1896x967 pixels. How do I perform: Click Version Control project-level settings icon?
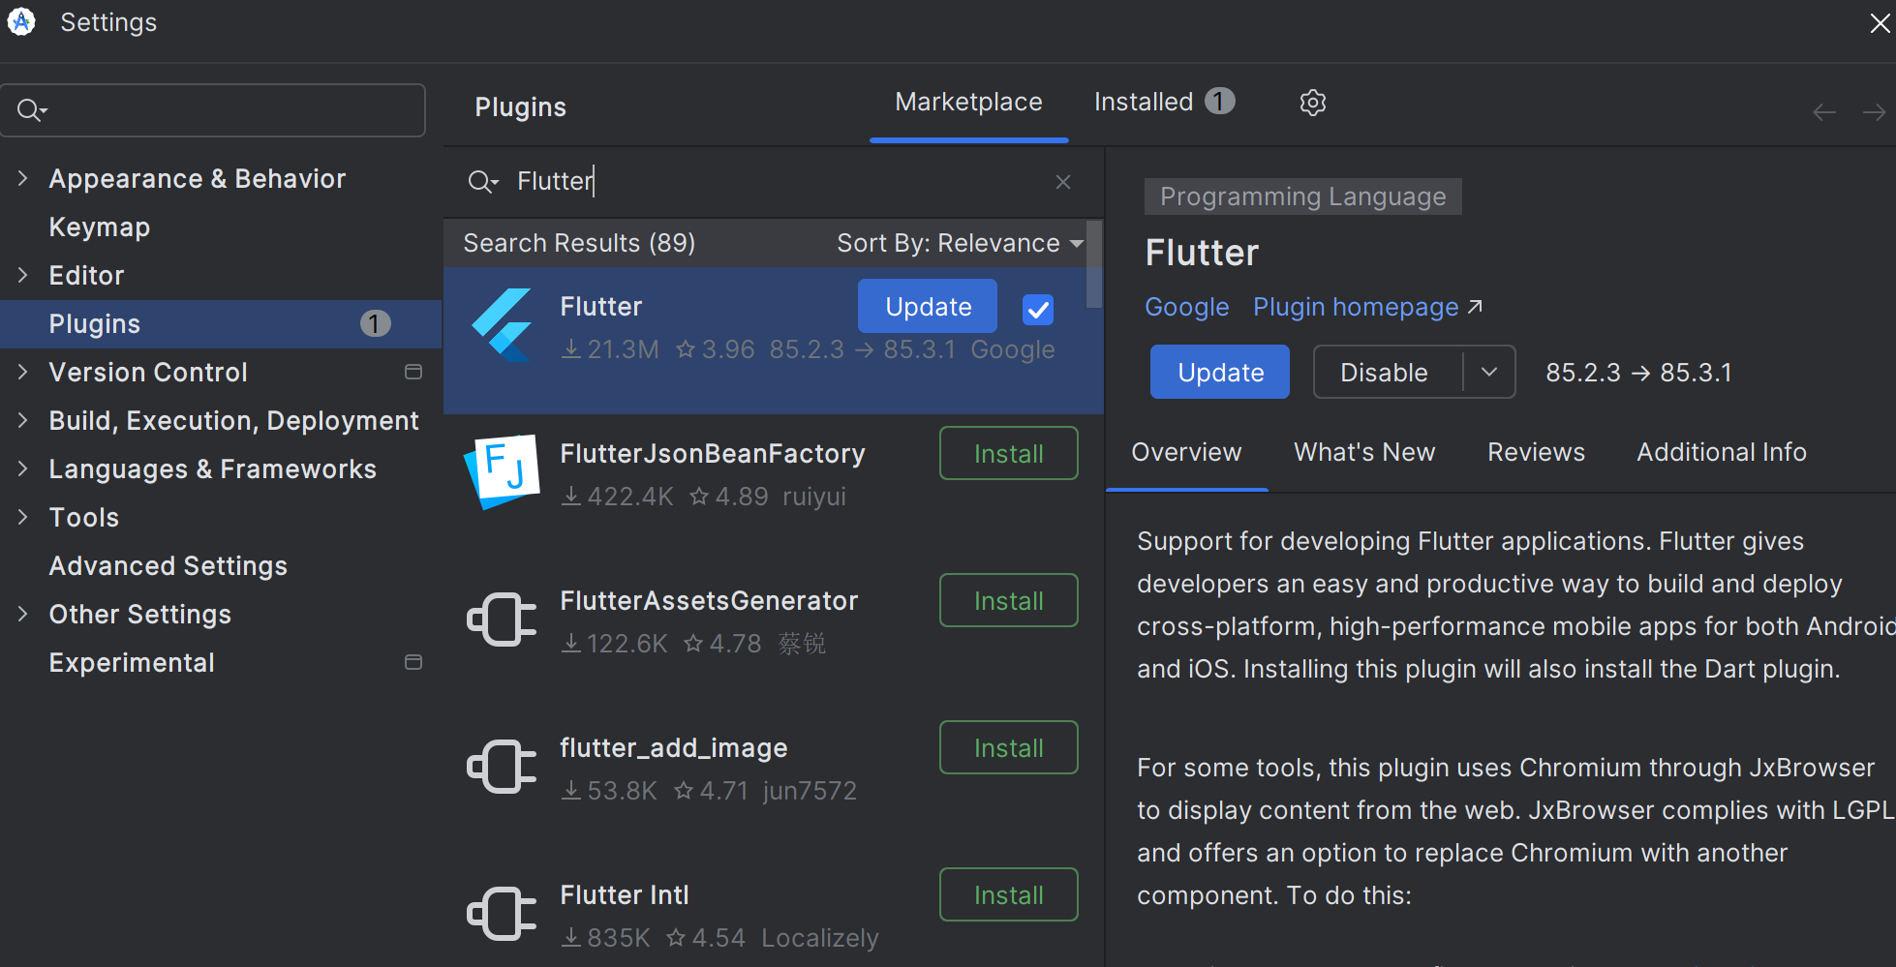413,372
